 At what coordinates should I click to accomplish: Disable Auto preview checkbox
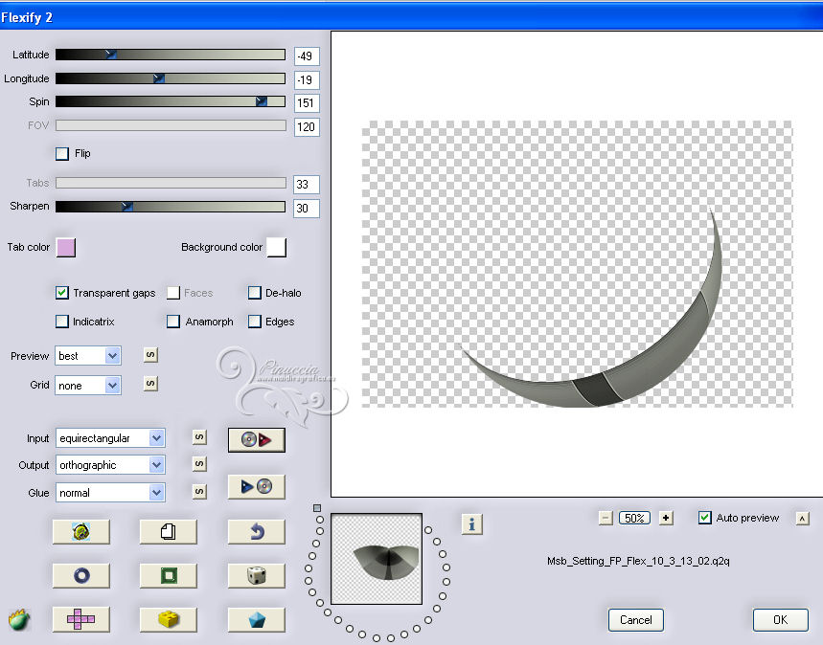705,518
